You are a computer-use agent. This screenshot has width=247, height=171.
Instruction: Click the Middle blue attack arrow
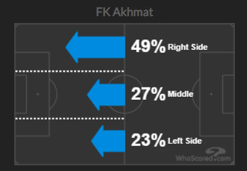[106, 95]
